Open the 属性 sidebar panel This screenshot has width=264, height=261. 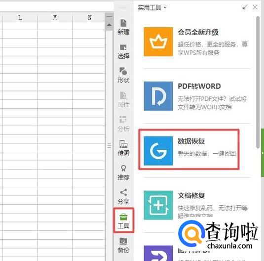pos(123,100)
